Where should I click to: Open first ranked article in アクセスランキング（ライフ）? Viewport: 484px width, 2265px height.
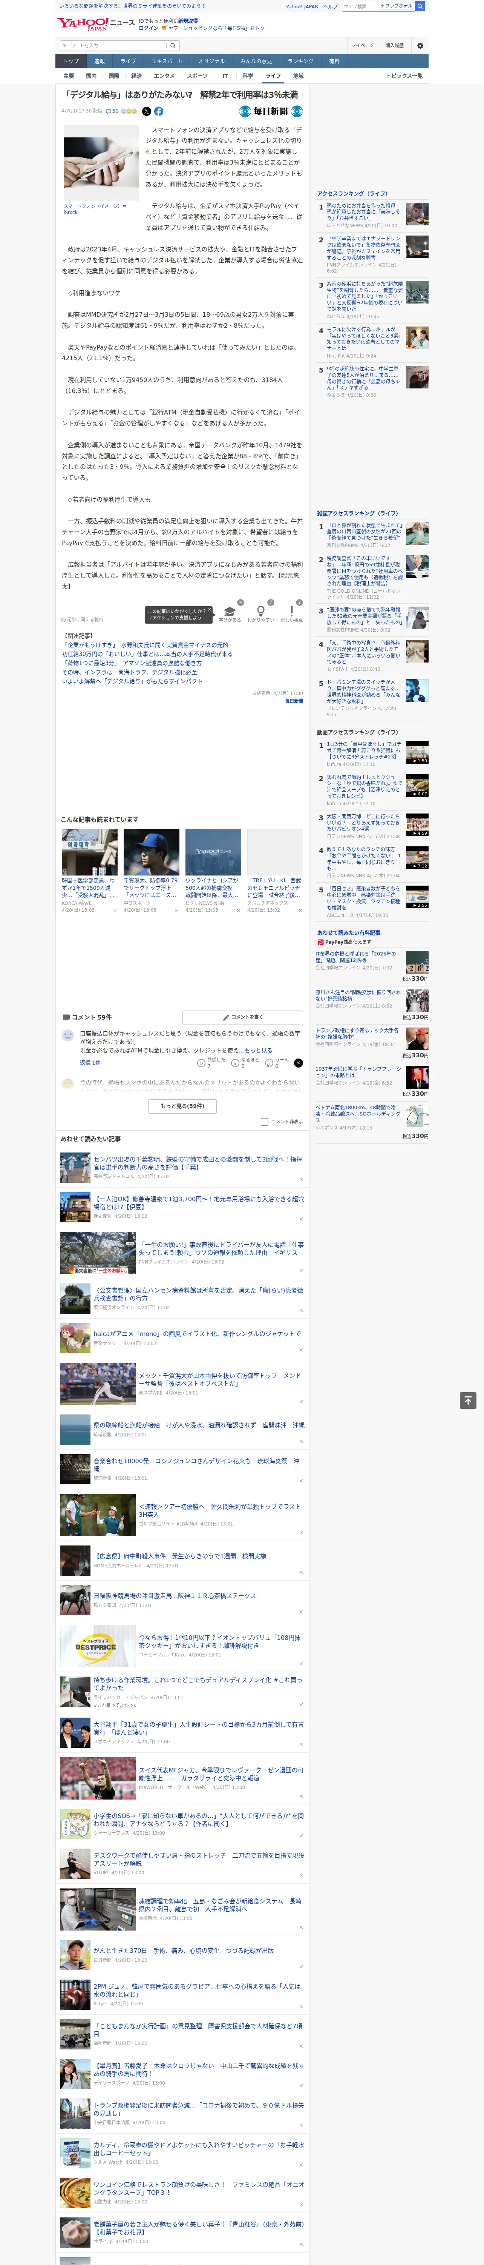[x=363, y=211]
